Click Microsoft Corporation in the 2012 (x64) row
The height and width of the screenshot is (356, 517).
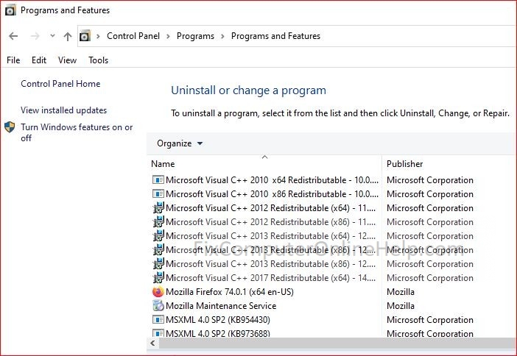[x=430, y=208]
